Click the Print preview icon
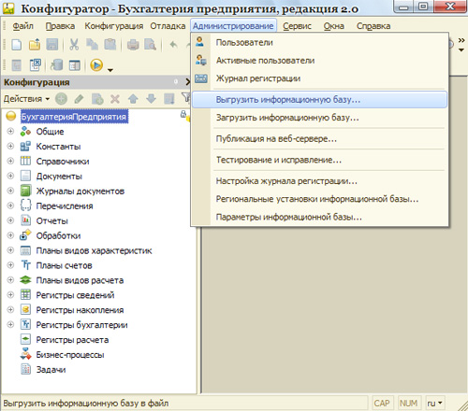This screenshot has height=411, width=468. [151, 45]
